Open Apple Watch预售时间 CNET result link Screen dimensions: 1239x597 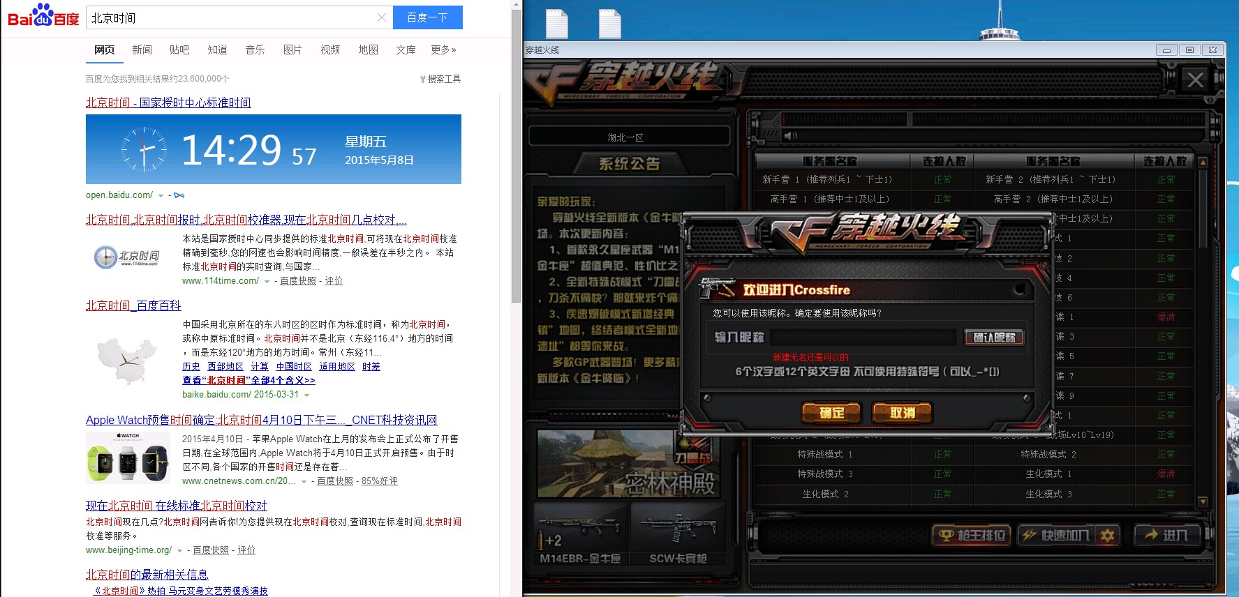pyautogui.click(x=262, y=420)
